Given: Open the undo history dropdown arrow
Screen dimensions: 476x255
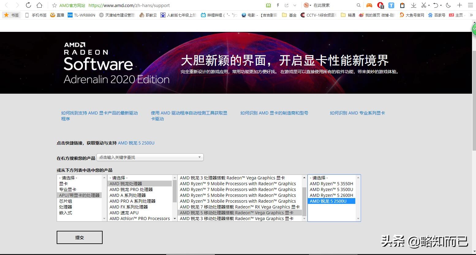Looking at the screenshot, I should (x=440, y=5).
